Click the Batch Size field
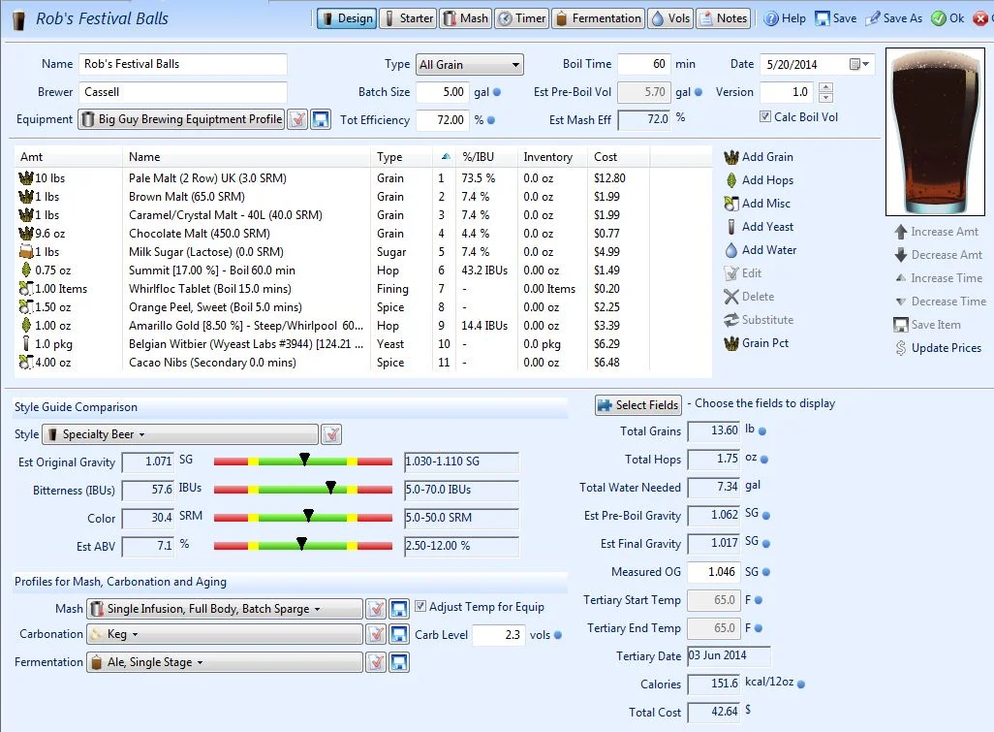The width and height of the screenshot is (994, 732). click(x=443, y=92)
